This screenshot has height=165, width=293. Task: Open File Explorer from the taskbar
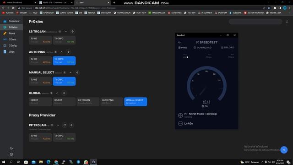click(x=41, y=162)
